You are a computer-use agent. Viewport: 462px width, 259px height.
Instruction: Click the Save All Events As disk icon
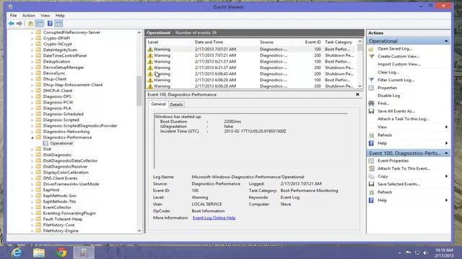point(371,112)
